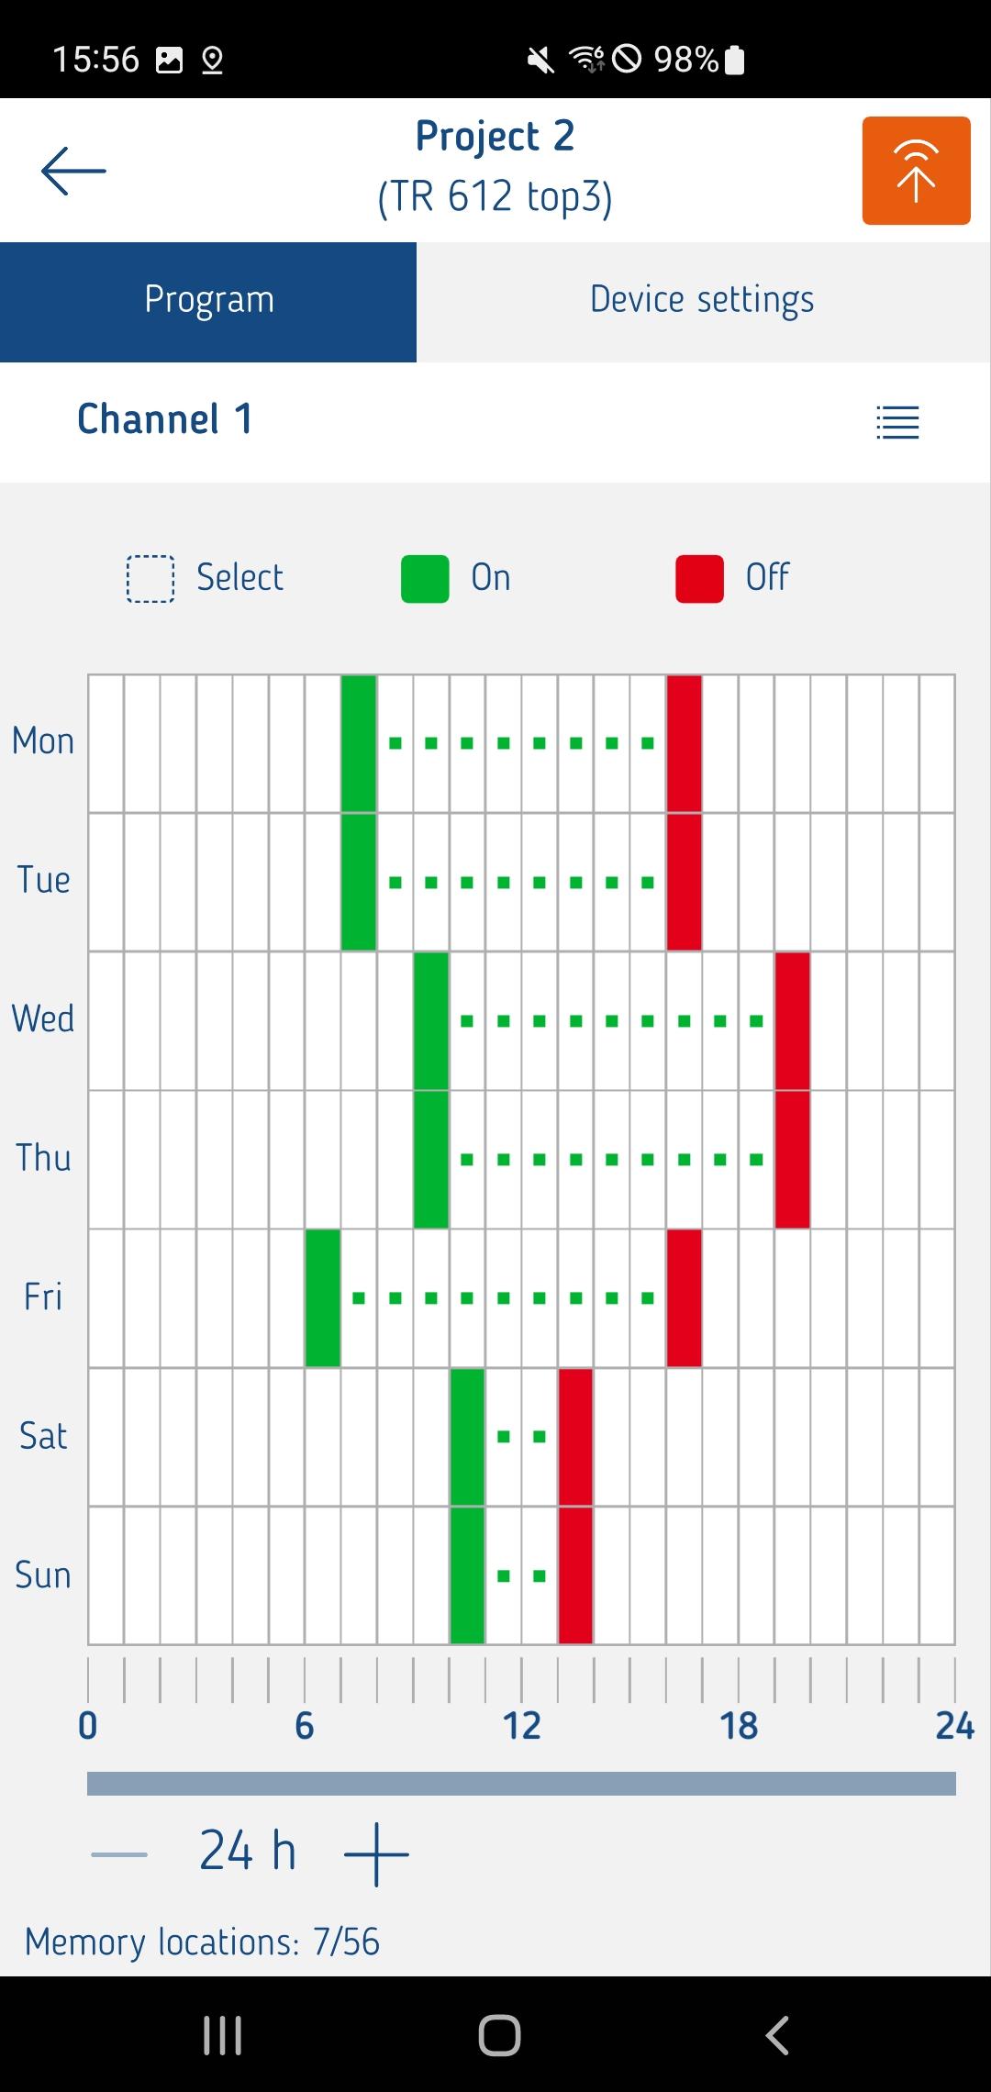991x2092 pixels.
Task: Tap Monday's green On switching block
Action: 359,743
